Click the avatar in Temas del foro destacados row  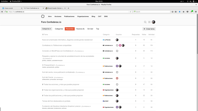[117, 101]
